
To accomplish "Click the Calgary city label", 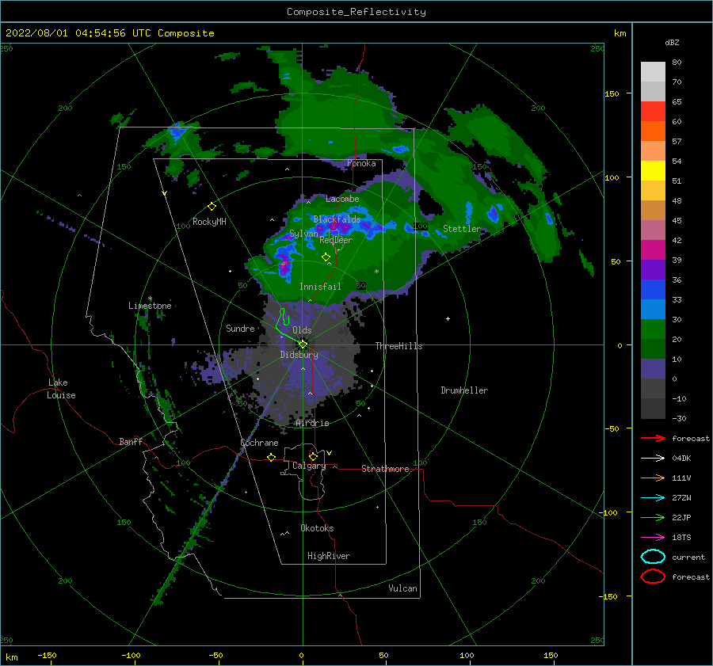I will [309, 466].
